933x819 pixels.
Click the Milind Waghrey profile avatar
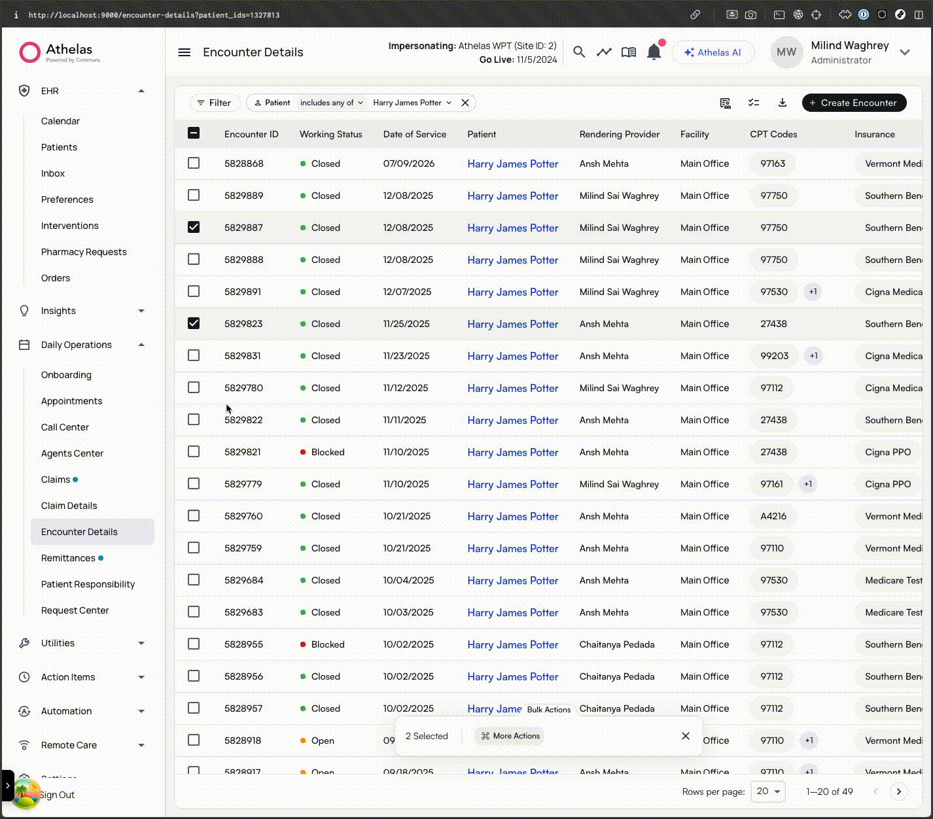coord(786,52)
